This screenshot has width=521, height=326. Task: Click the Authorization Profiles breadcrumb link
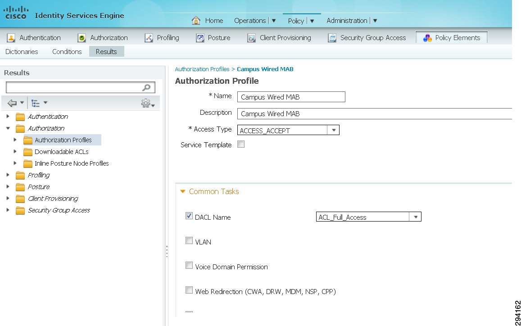coord(202,69)
